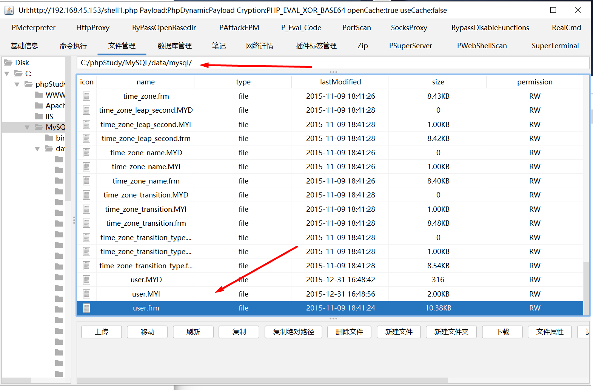Switch to SocksProxy tab
The image size is (593, 390).
[409, 28]
